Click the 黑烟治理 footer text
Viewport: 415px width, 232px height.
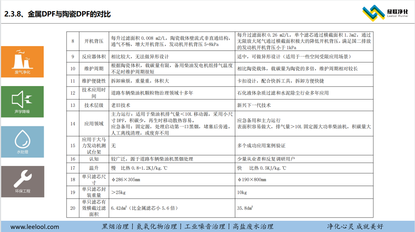[115, 227]
